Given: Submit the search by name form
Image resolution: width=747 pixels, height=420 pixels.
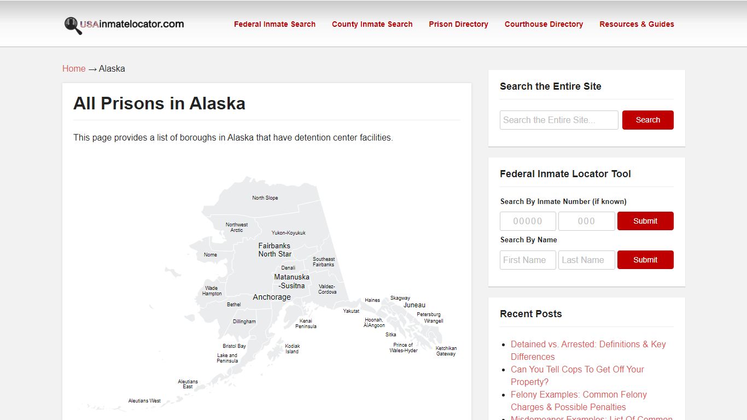Looking at the screenshot, I should point(645,260).
